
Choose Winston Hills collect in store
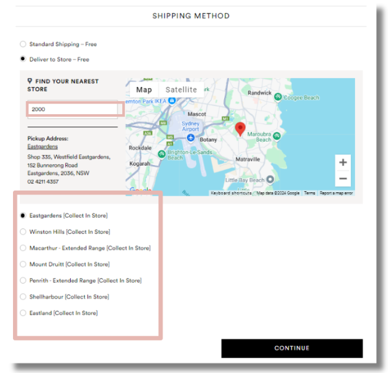(x=23, y=231)
